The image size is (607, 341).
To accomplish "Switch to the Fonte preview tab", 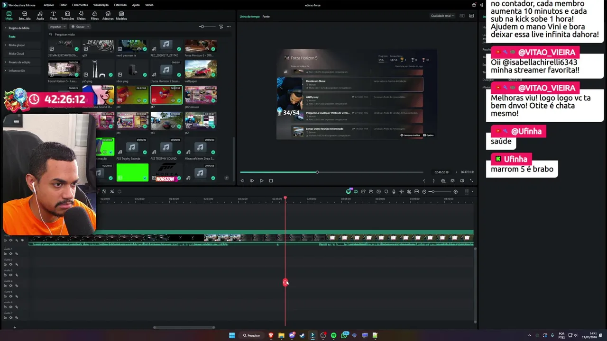I will coord(266,17).
